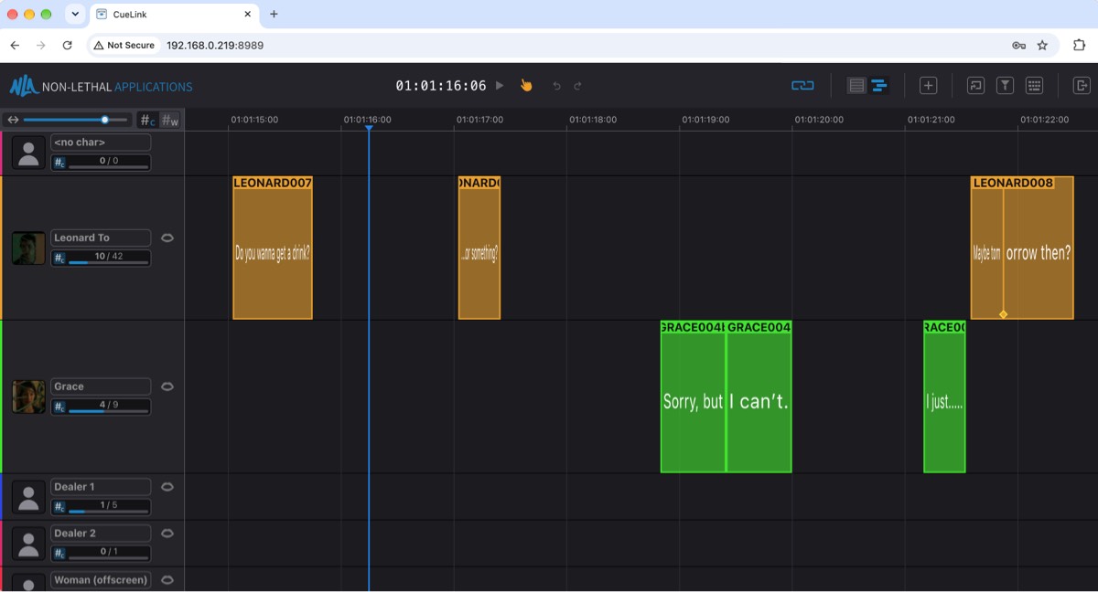Open the keyboard shortcuts icon
The image size is (1098, 592).
(x=1035, y=86)
